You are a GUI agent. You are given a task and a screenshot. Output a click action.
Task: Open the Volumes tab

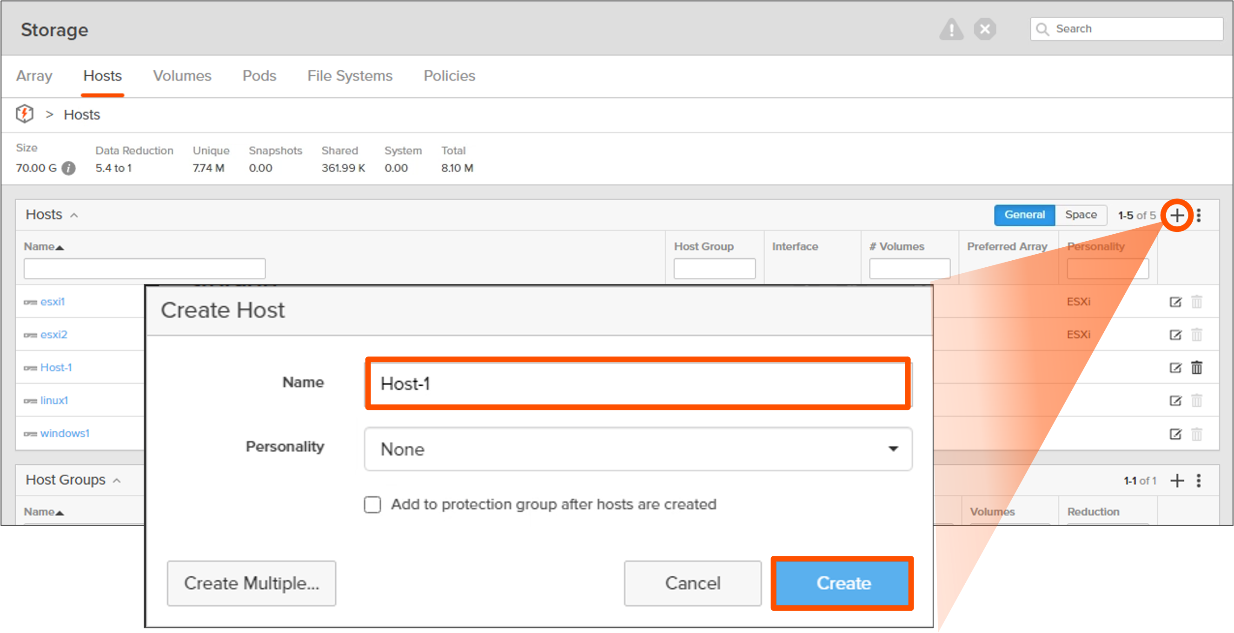[x=182, y=76]
